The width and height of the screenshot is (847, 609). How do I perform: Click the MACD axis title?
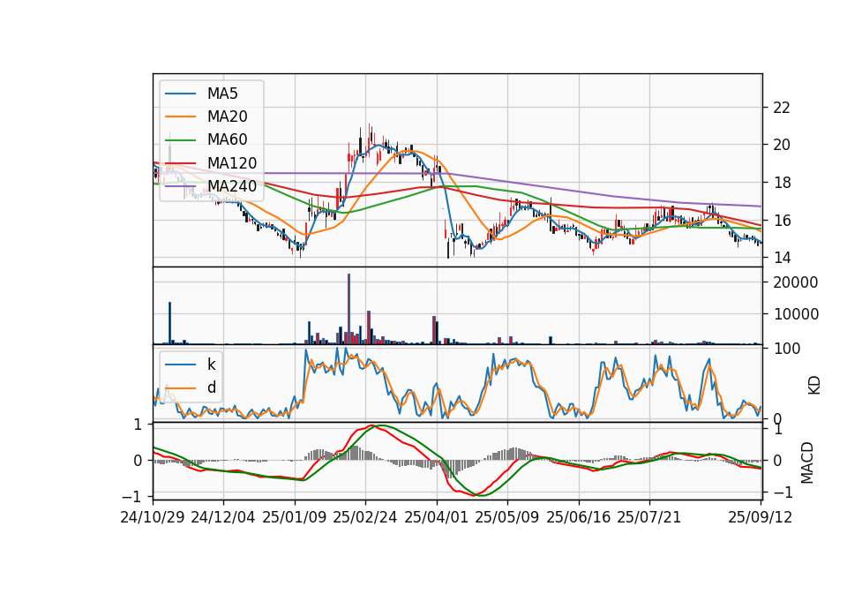click(x=807, y=462)
